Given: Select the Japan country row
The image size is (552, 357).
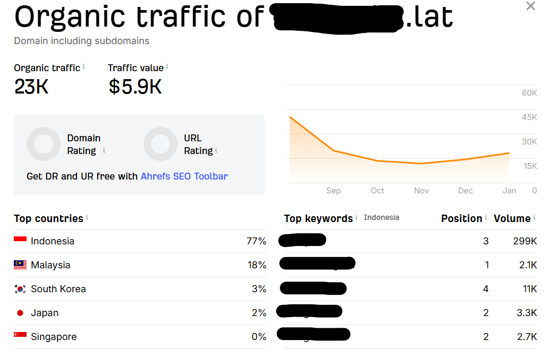Looking at the screenshot, I should coord(45,313).
